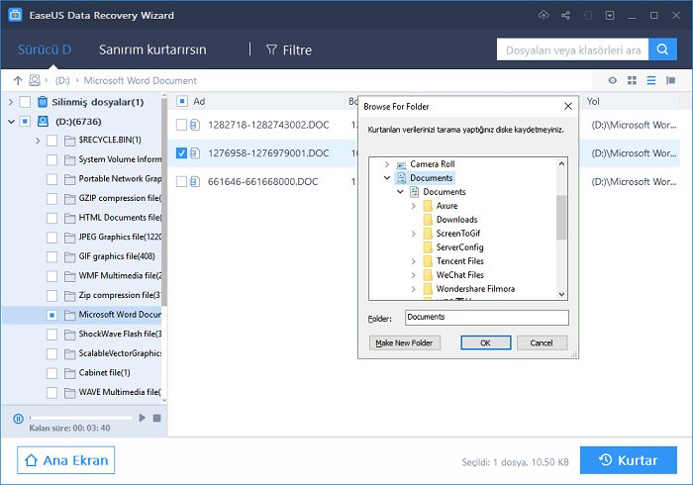Open the Sürücü D tab
Image resolution: width=693 pixels, height=485 pixels.
tap(46, 49)
